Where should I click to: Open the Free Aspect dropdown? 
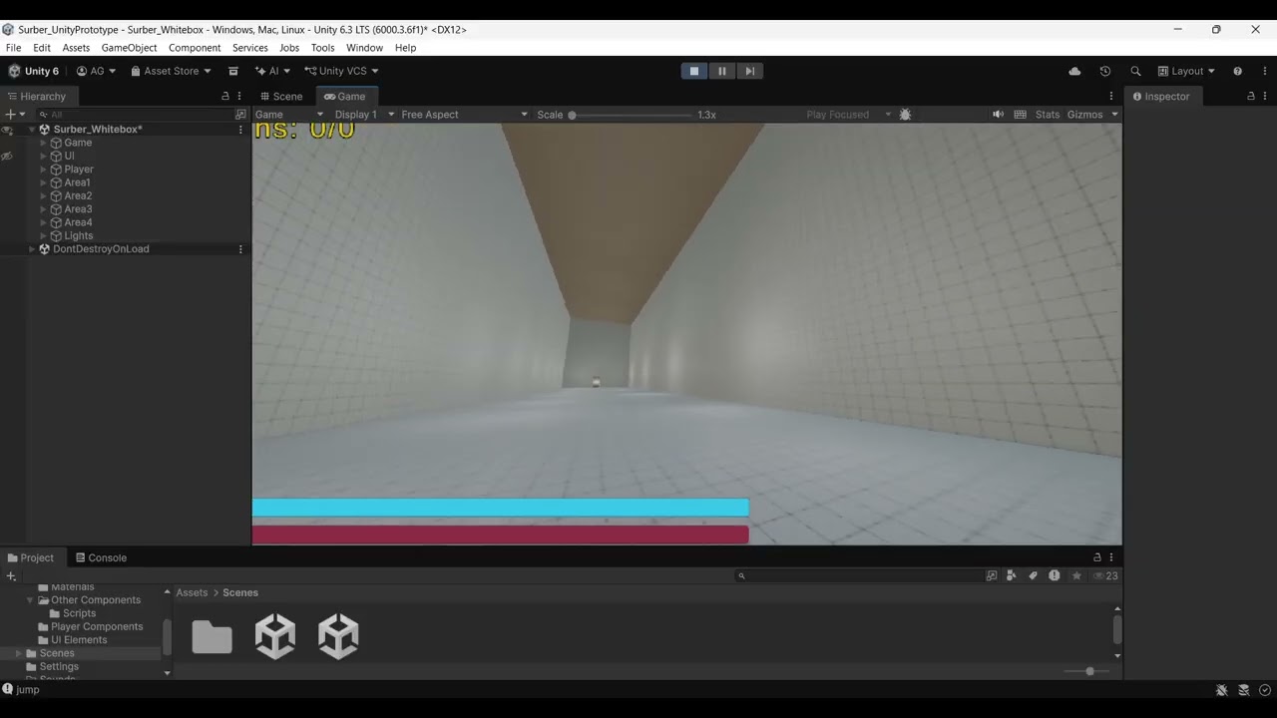point(464,115)
